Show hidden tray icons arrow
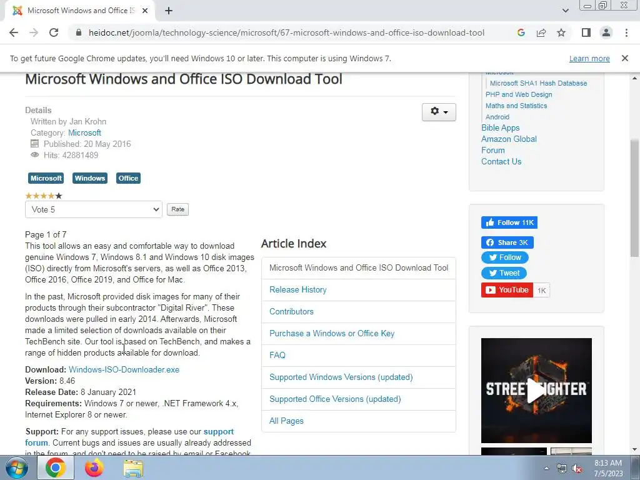Screen dimensions: 640x480 546,468
